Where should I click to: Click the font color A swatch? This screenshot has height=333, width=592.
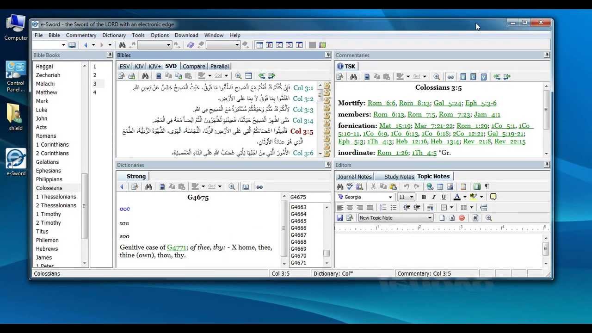(457, 197)
